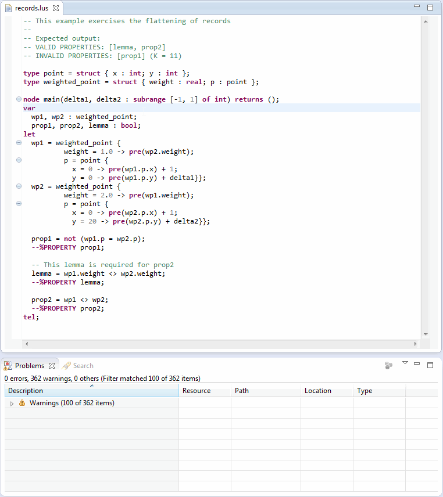443x497 pixels.
Task: Click the 'tel;' keyword line
Action: pos(31,317)
